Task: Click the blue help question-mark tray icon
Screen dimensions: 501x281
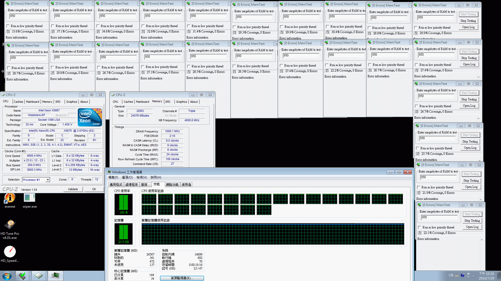Action: (x=463, y=275)
